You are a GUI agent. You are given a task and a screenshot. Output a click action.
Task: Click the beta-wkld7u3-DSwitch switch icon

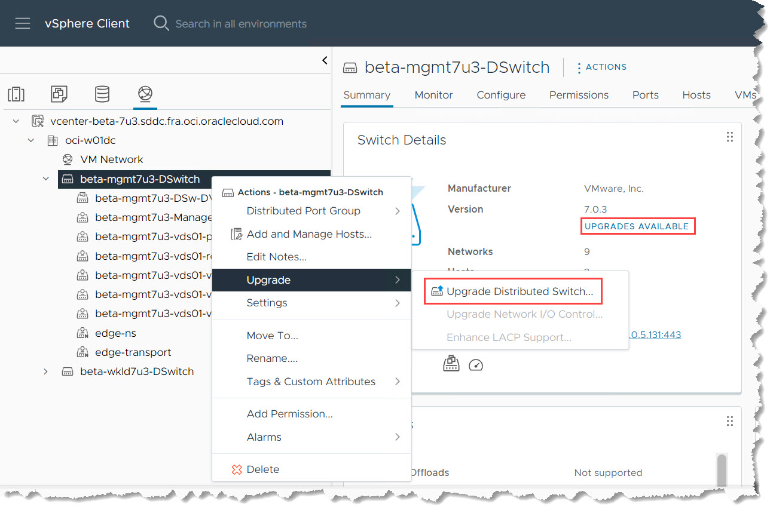(x=68, y=371)
